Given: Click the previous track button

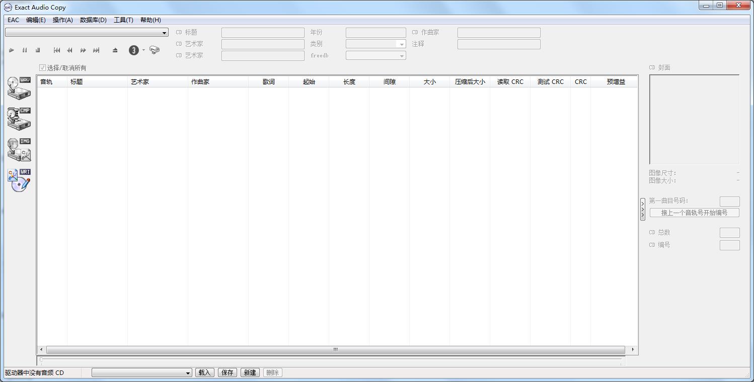Looking at the screenshot, I should tap(57, 50).
